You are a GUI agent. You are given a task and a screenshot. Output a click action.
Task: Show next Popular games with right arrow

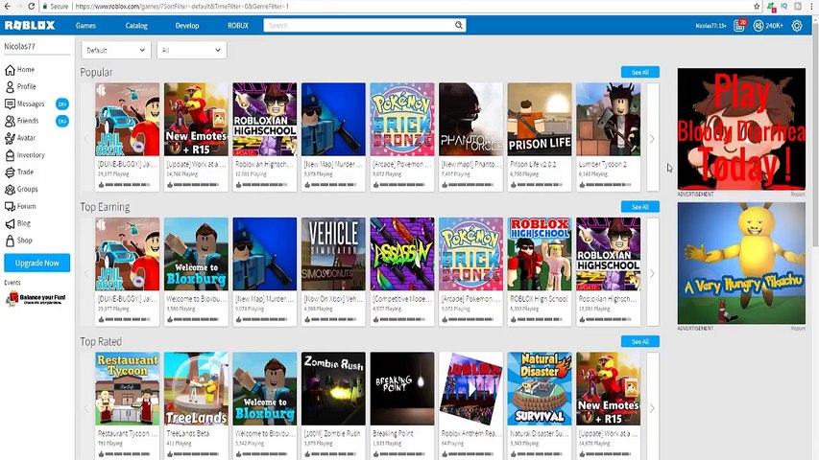point(652,138)
